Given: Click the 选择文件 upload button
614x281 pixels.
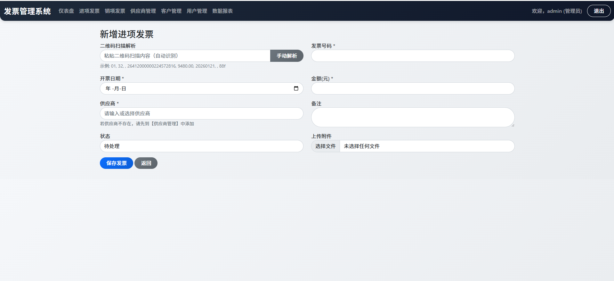Looking at the screenshot, I should click(325, 146).
